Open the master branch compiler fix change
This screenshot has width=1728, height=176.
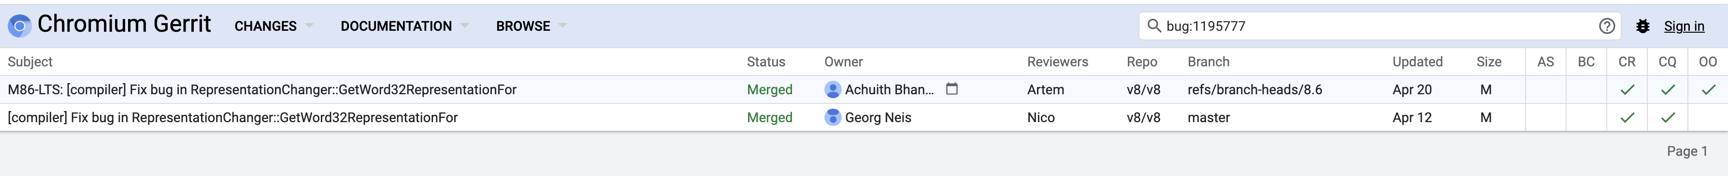[233, 117]
